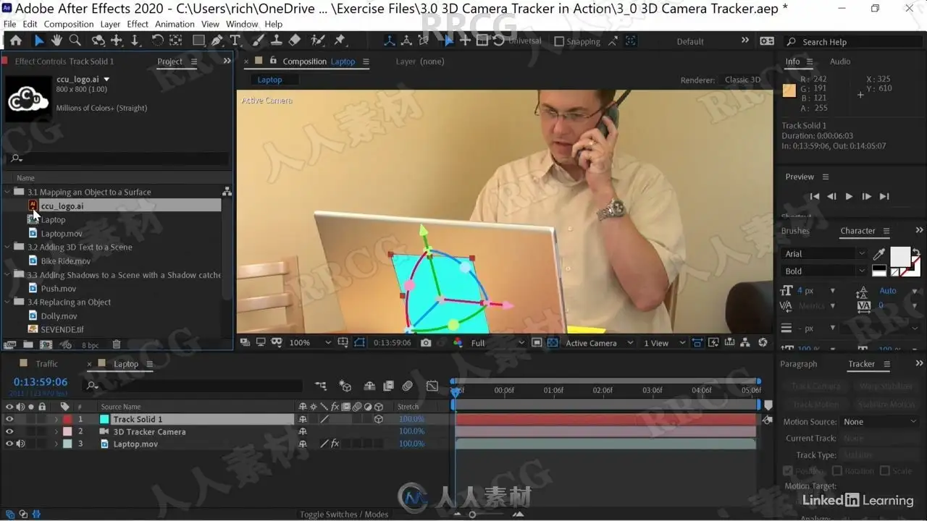Toggle the composition lock icon
The height and width of the screenshot is (521, 927).
[x=273, y=61]
